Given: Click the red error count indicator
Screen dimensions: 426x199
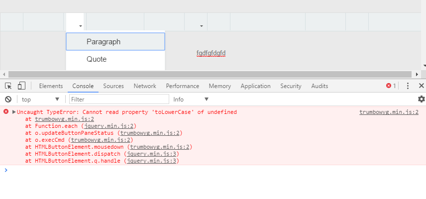Looking at the screenshot, I should click(391, 86).
